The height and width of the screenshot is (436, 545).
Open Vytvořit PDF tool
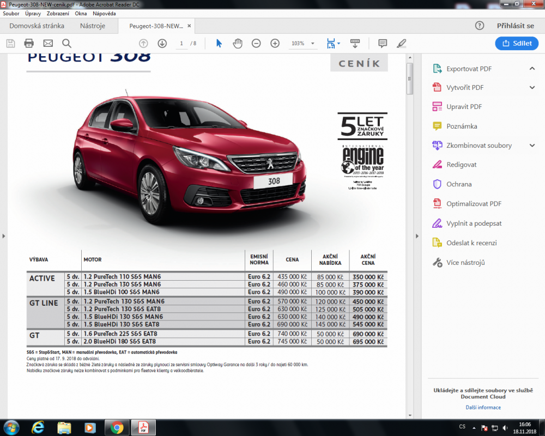[x=465, y=88]
